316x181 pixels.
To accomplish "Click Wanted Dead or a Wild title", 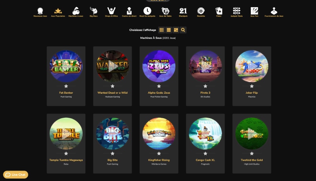I will coord(113,93).
